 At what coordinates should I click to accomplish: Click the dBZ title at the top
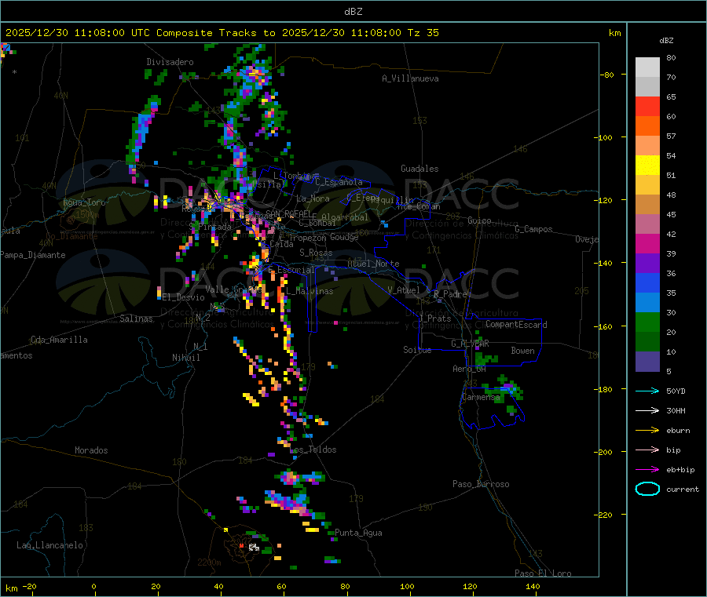pos(353,12)
